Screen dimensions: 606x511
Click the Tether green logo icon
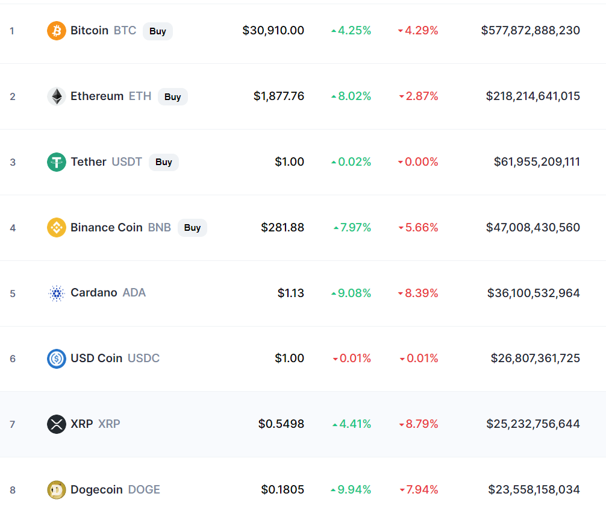(x=57, y=162)
